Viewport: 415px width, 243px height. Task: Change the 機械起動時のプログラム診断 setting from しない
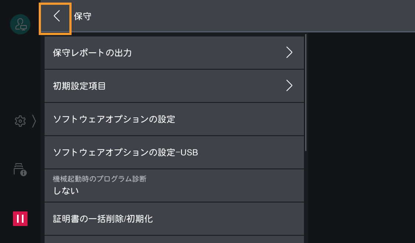coord(173,185)
